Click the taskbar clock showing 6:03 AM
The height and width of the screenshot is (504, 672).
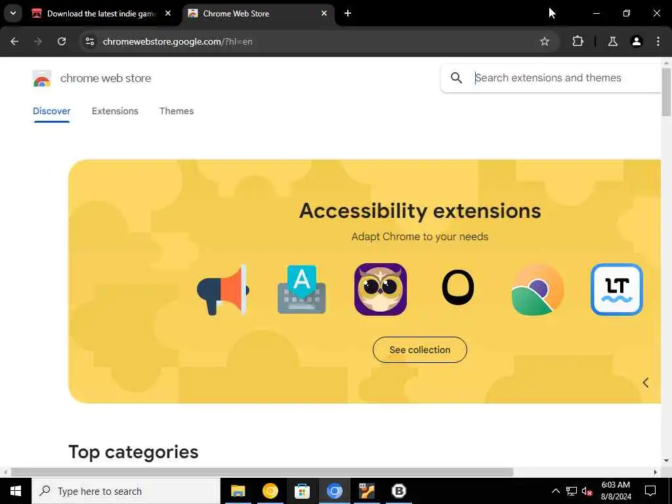616,491
